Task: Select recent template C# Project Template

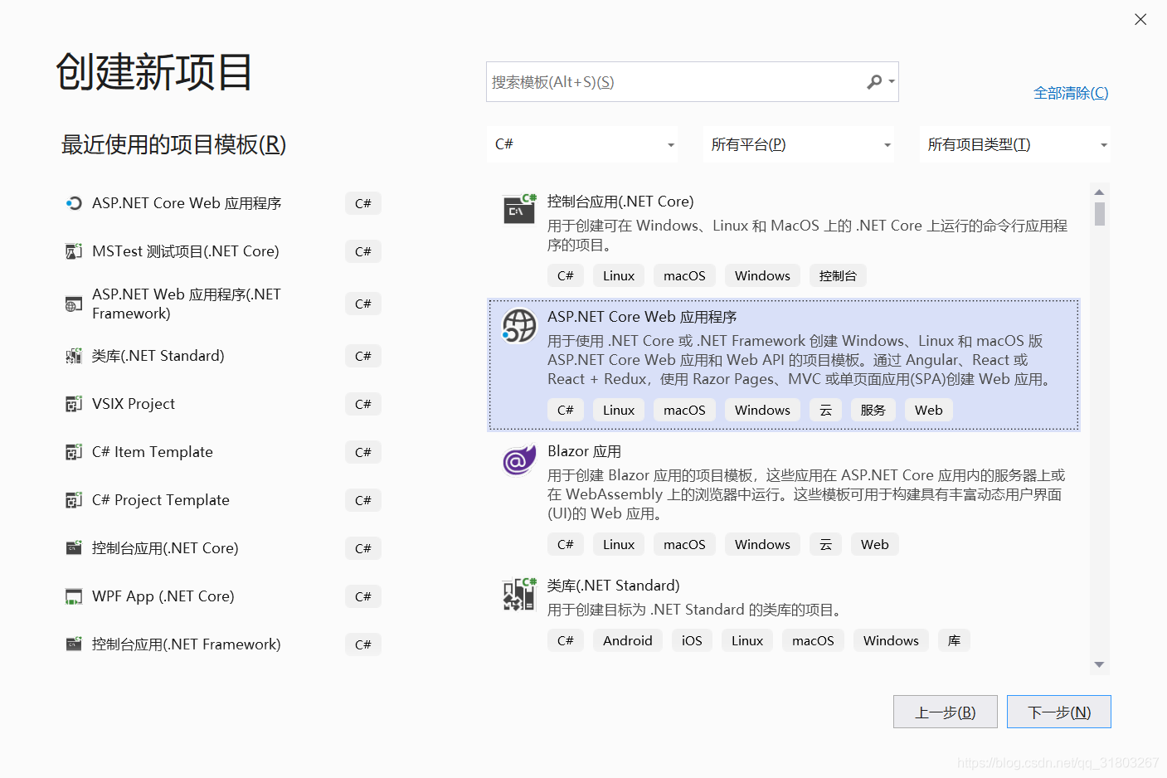Action: (161, 500)
